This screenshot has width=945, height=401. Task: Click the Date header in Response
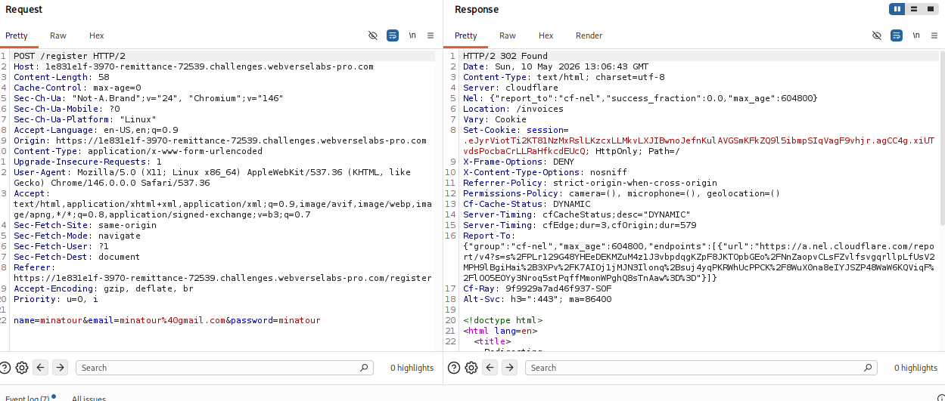(x=555, y=66)
